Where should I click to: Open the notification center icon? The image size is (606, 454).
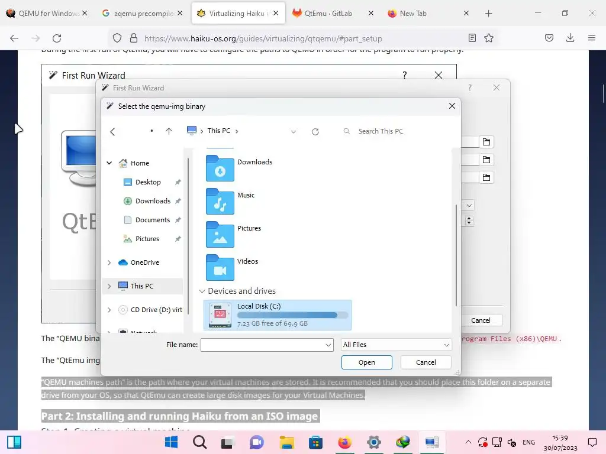click(x=592, y=442)
